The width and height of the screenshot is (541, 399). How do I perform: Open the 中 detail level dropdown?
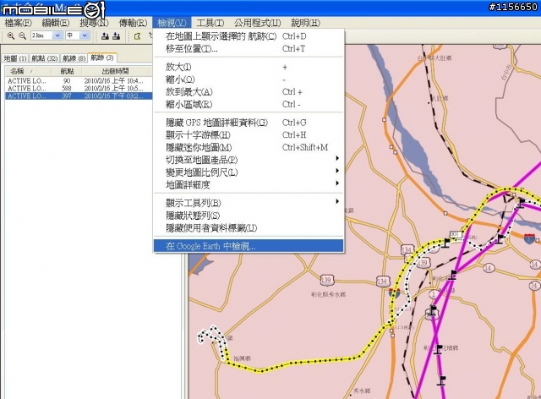pos(85,36)
